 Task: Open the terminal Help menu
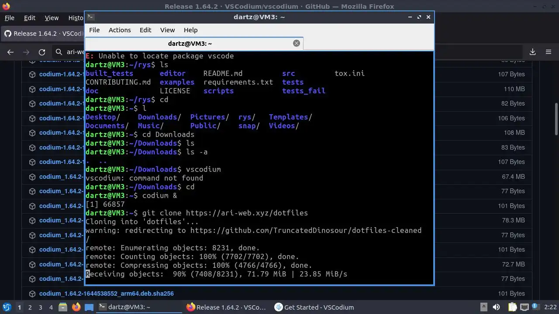point(190,30)
